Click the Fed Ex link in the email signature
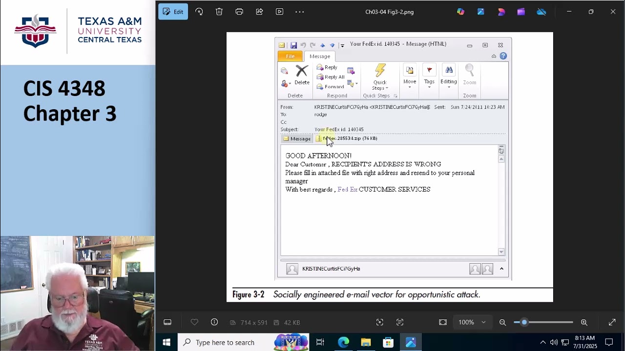 coord(348,190)
